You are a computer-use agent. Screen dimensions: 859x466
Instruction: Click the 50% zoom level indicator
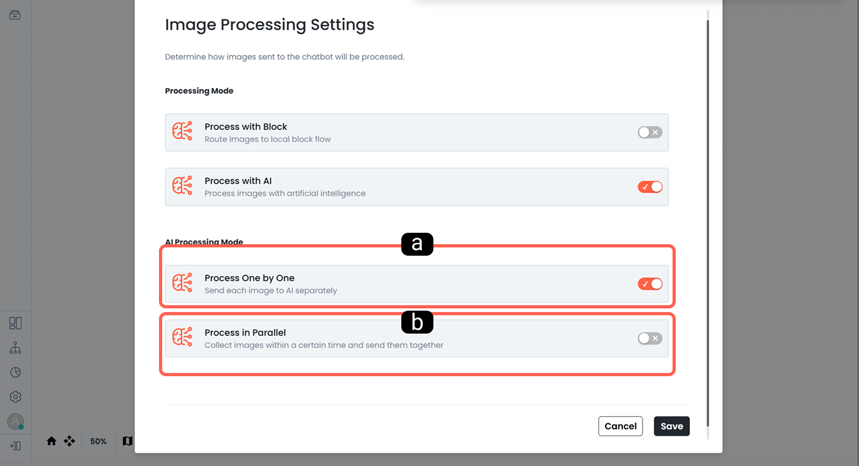[98, 441]
